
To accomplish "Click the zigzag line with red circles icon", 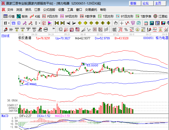I will tap(127, 23).
